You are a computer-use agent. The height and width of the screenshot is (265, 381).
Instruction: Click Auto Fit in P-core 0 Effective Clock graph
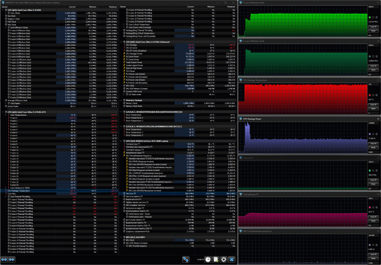coord(374,27)
